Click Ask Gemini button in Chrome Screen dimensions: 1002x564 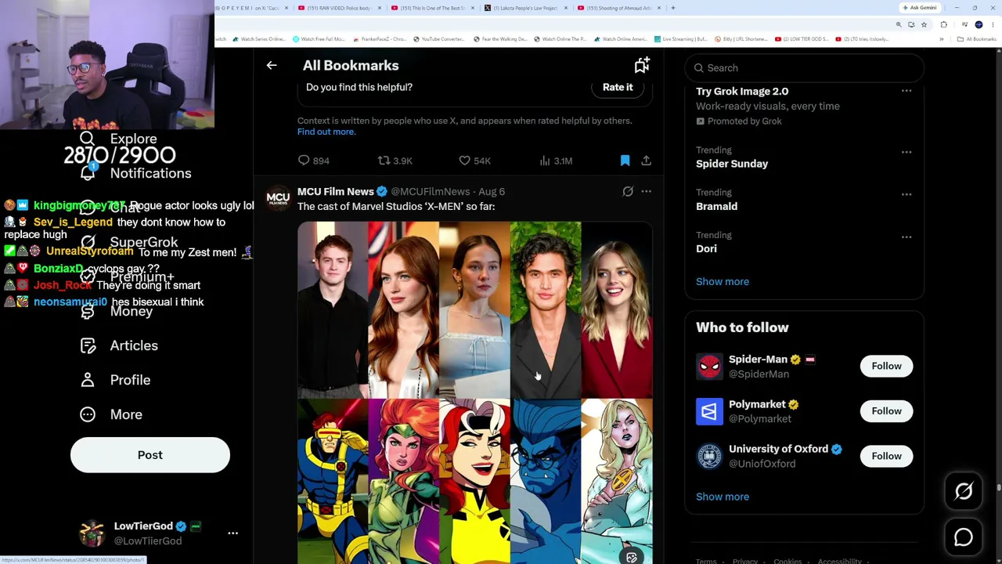click(920, 8)
